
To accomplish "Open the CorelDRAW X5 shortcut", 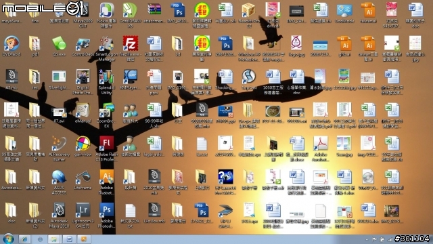I will coord(130,15).
